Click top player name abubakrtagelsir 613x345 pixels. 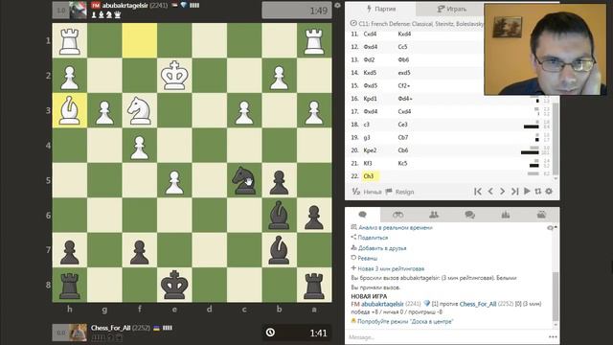coord(125,6)
